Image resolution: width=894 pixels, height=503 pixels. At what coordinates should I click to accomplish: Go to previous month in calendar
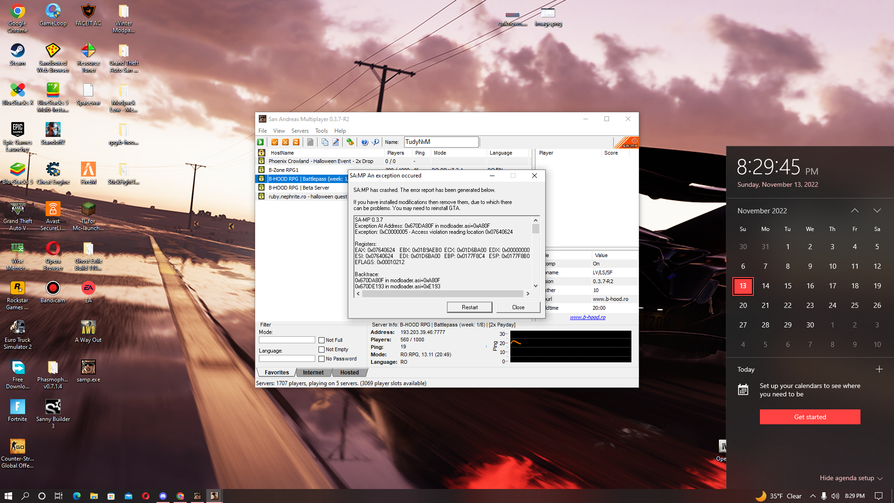point(855,211)
